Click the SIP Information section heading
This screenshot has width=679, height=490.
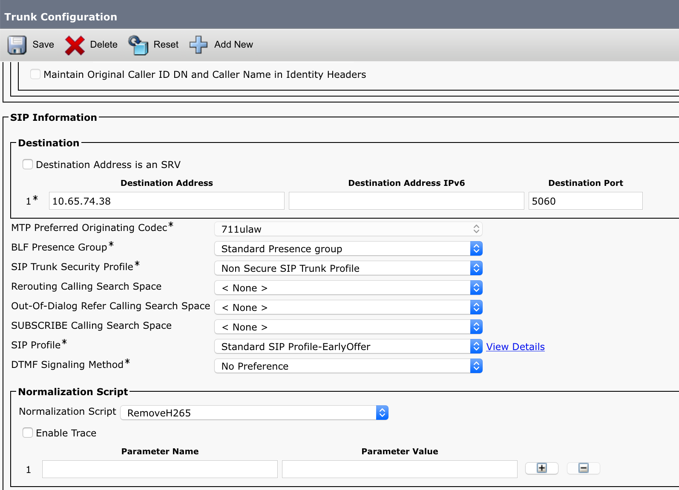[54, 117]
